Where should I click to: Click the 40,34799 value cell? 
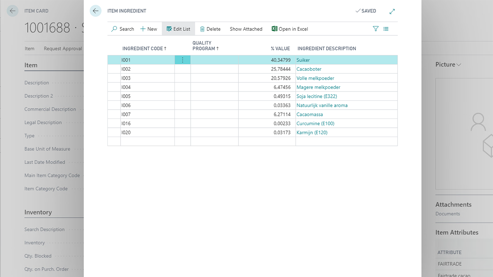click(267, 60)
